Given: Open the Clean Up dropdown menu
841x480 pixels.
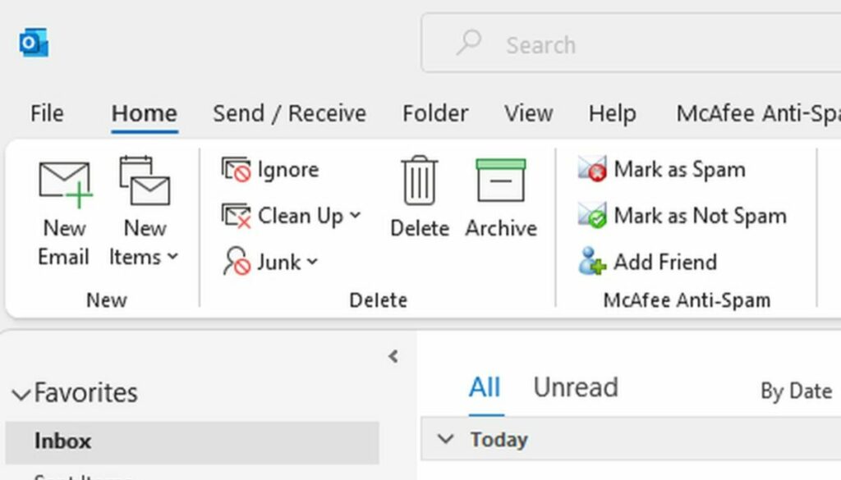Looking at the screenshot, I should (355, 216).
